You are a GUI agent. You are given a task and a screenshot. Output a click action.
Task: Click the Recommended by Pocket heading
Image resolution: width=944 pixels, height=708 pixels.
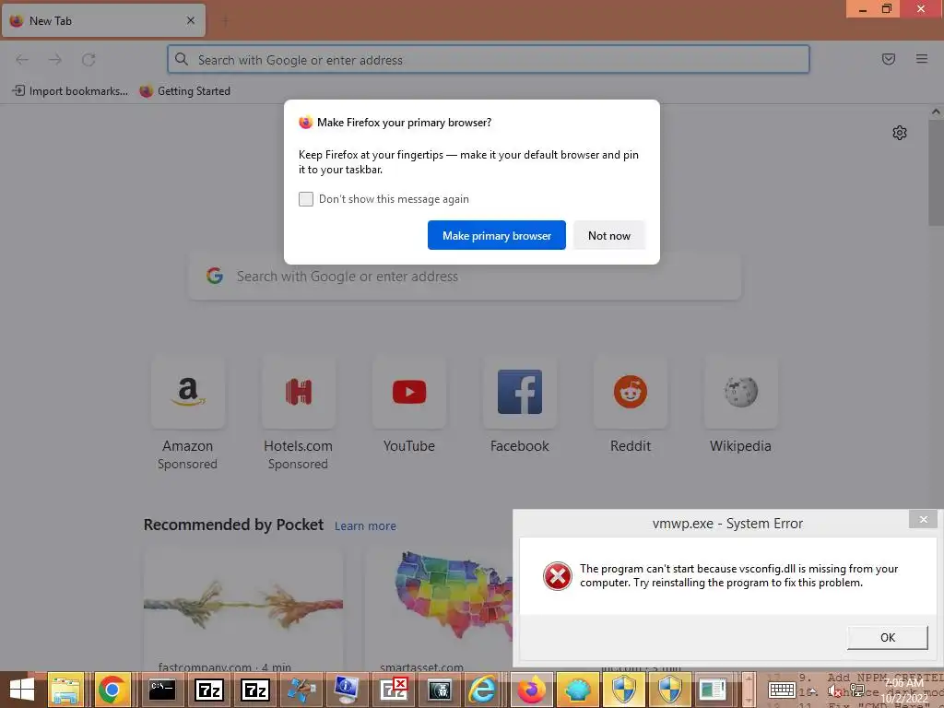(233, 525)
